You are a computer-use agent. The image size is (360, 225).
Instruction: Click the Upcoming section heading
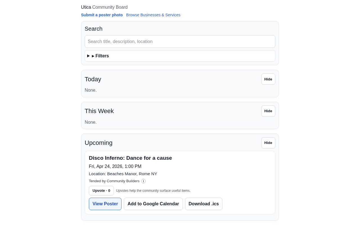click(98, 143)
